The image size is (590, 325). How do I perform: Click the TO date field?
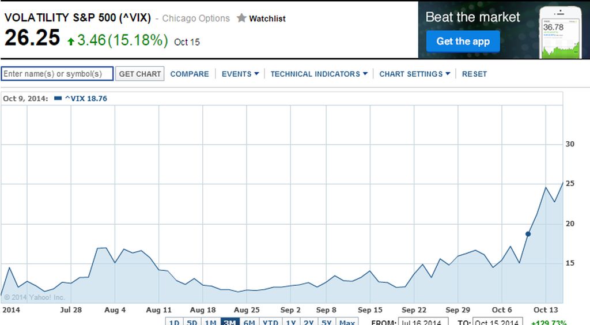pos(497,322)
